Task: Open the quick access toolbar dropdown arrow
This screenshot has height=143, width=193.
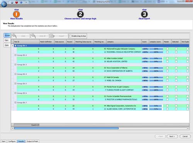Action: (26, 2)
